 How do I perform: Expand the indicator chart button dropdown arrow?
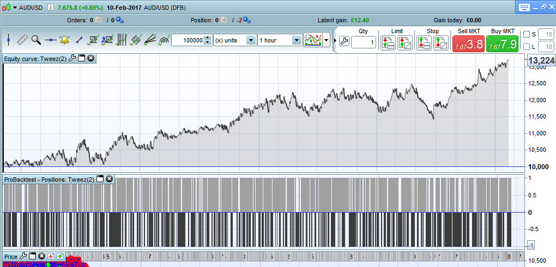(x=327, y=40)
